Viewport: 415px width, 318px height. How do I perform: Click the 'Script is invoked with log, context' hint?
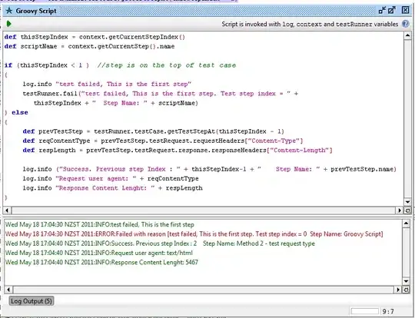pos(310,24)
